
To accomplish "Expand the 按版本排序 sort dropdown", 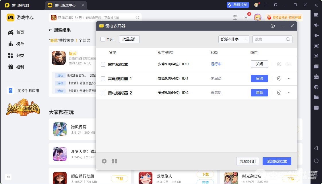I will pyautogui.click(x=234, y=39).
